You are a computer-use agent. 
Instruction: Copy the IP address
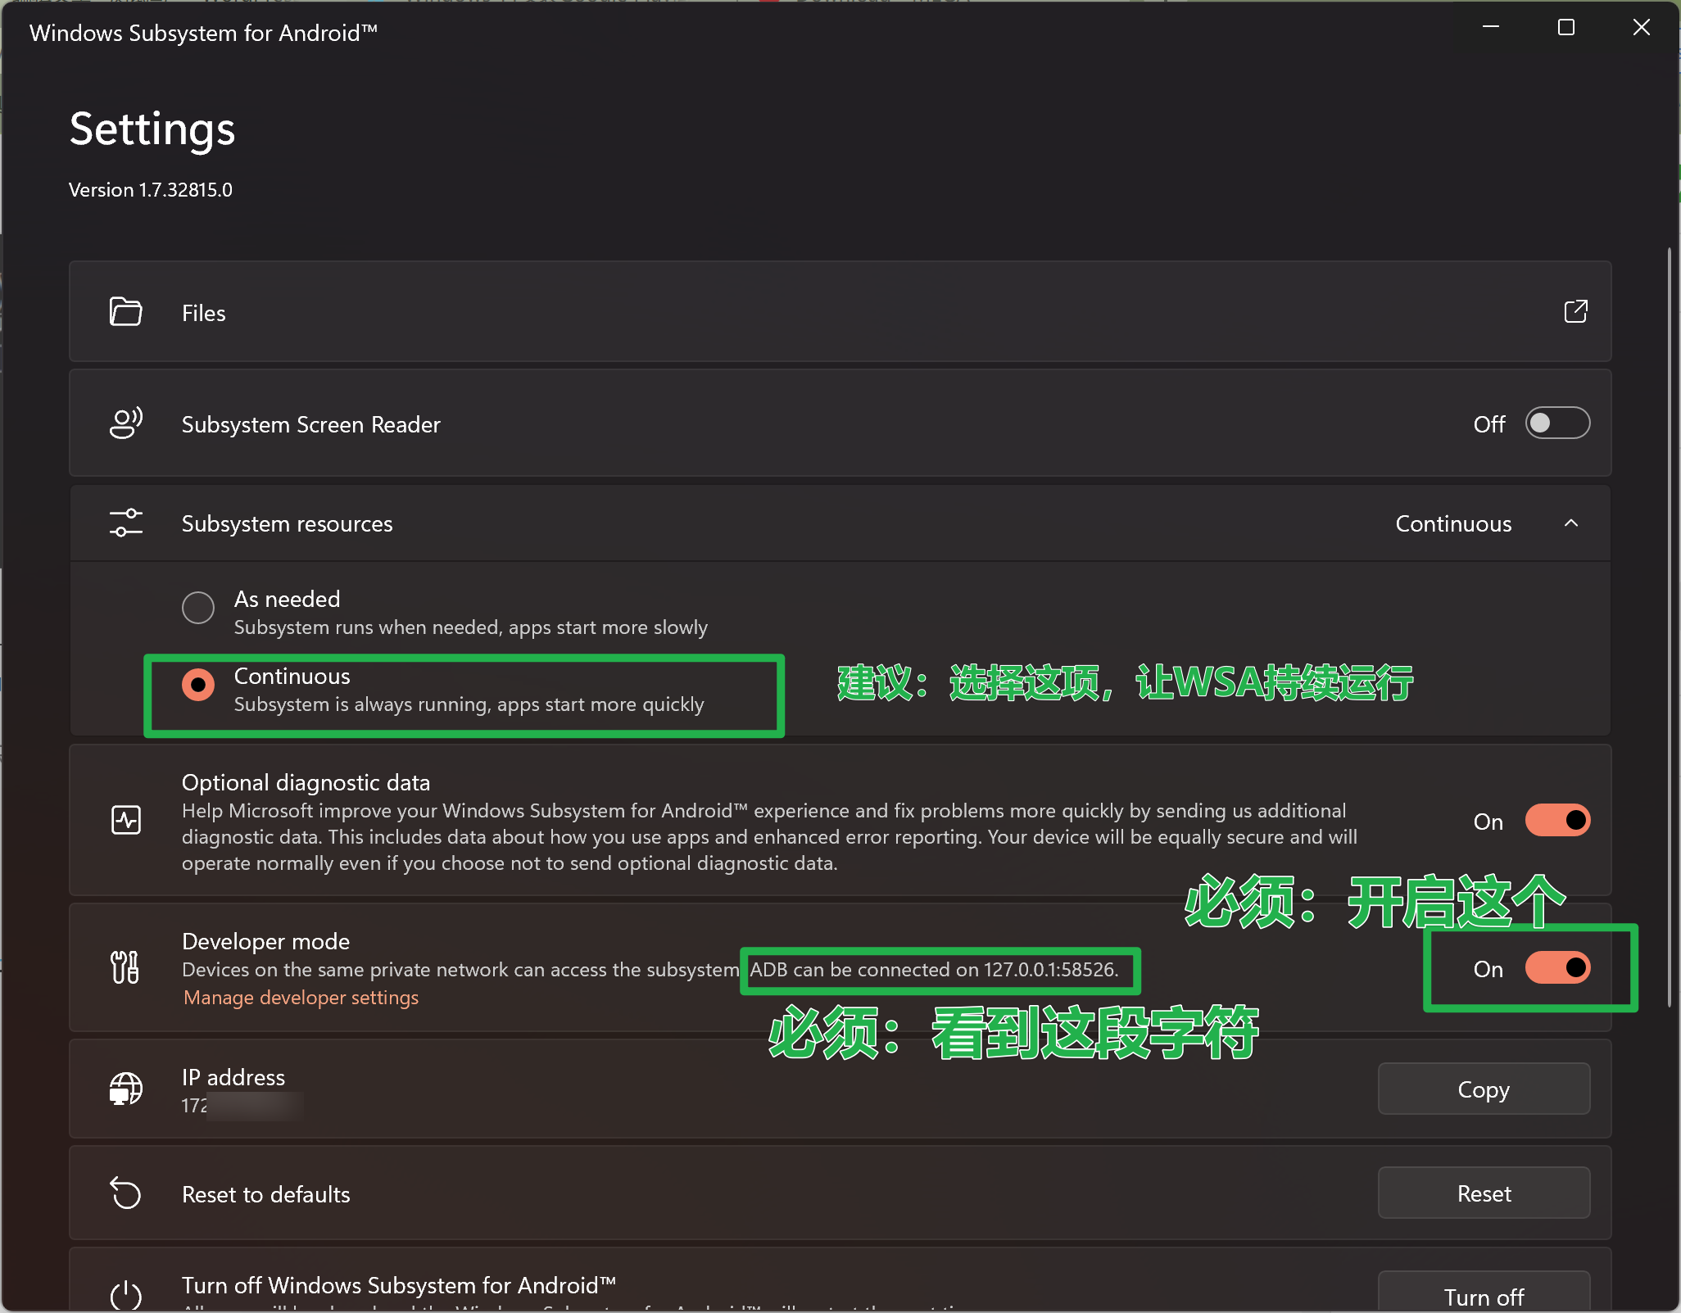pyautogui.click(x=1483, y=1089)
